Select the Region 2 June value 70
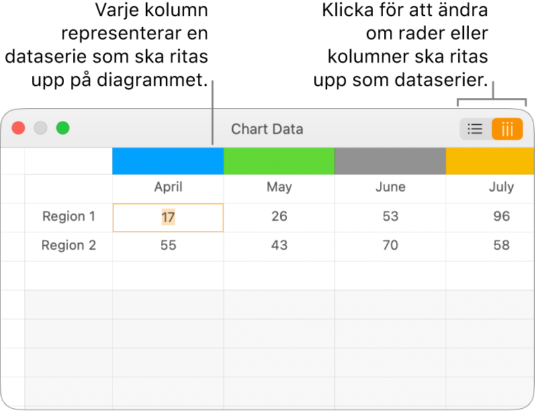Screen dimensions: 536x411 click(390, 246)
